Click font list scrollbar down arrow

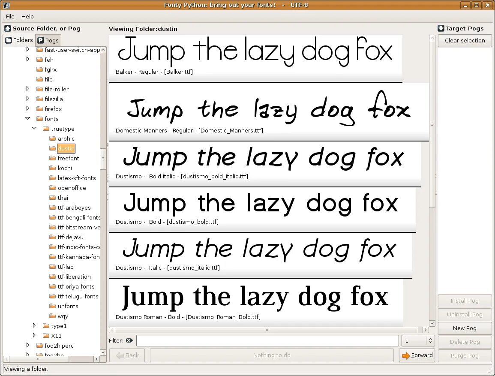point(432,323)
